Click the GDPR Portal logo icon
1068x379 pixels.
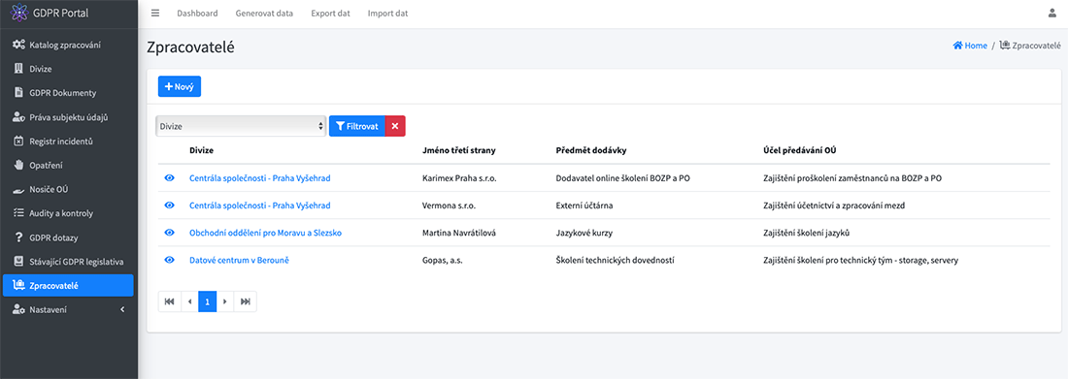pyautogui.click(x=19, y=13)
